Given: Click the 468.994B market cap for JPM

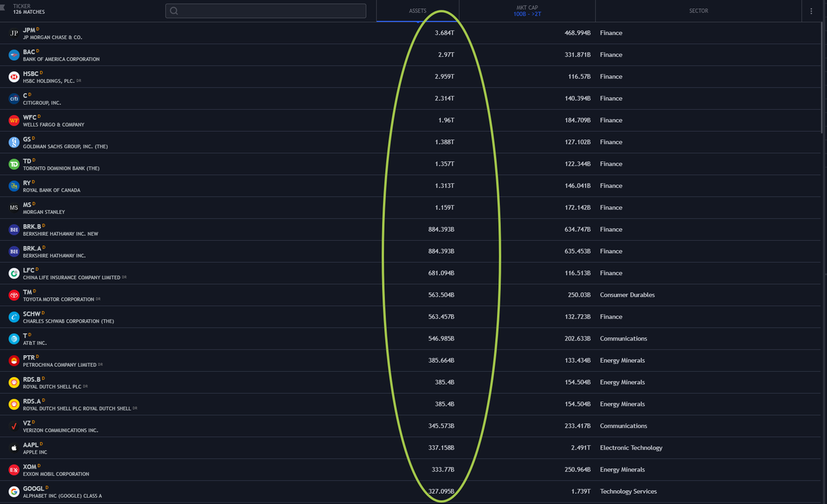Looking at the screenshot, I should pyautogui.click(x=578, y=33).
